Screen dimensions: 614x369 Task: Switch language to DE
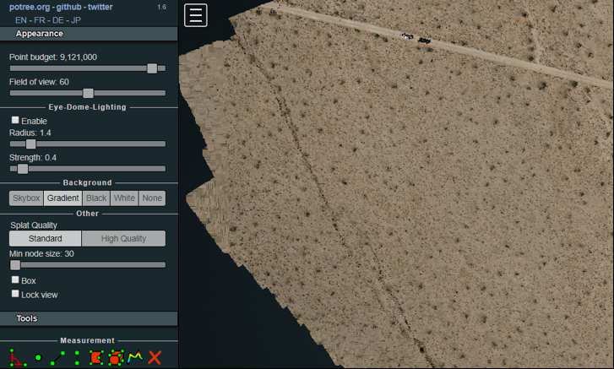click(58, 20)
